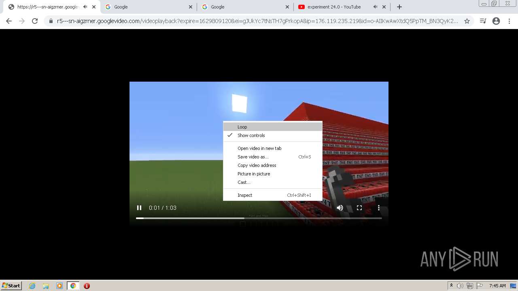The width and height of the screenshot is (518, 291).
Task: Open Windows Explorer folder from the taskbar
Action: (46, 286)
